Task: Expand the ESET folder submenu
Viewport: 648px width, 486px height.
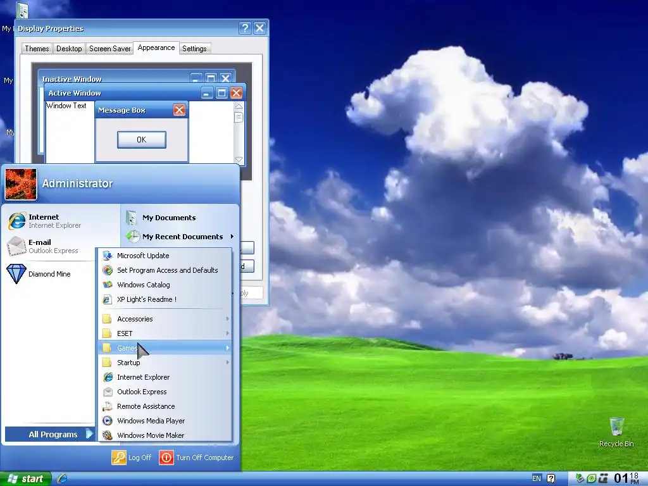Action: pyautogui.click(x=165, y=333)
